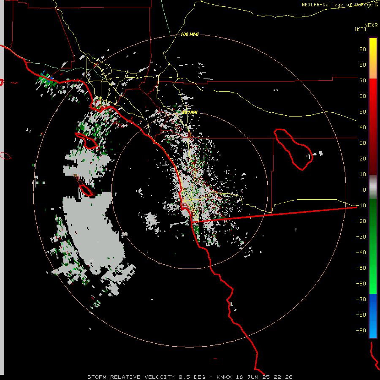Click the "100 NMI" range ring label
Viewport: 380px width, 380px height.
point(190,35)
